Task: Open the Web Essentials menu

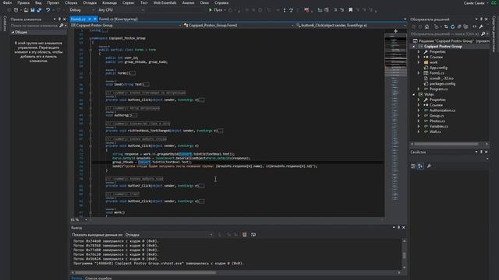Action: pos(165,3)
